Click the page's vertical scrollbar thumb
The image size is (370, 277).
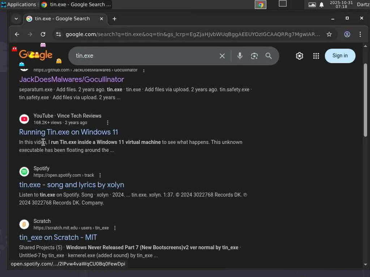(x=365, y=100)
